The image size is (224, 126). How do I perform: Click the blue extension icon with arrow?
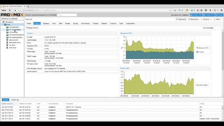pos(192,10)
